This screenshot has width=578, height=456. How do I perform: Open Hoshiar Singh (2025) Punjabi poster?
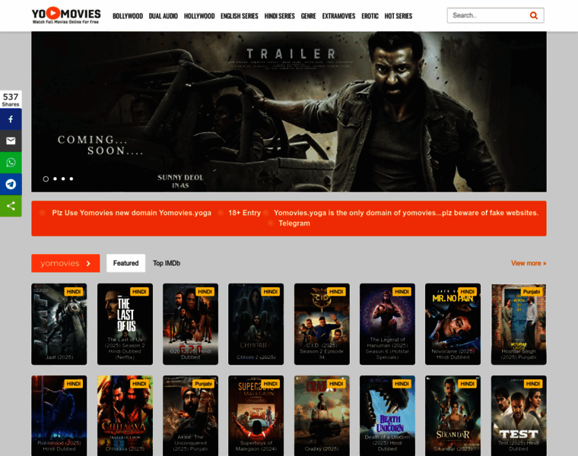pyautogui.click(x=519, y=324)
